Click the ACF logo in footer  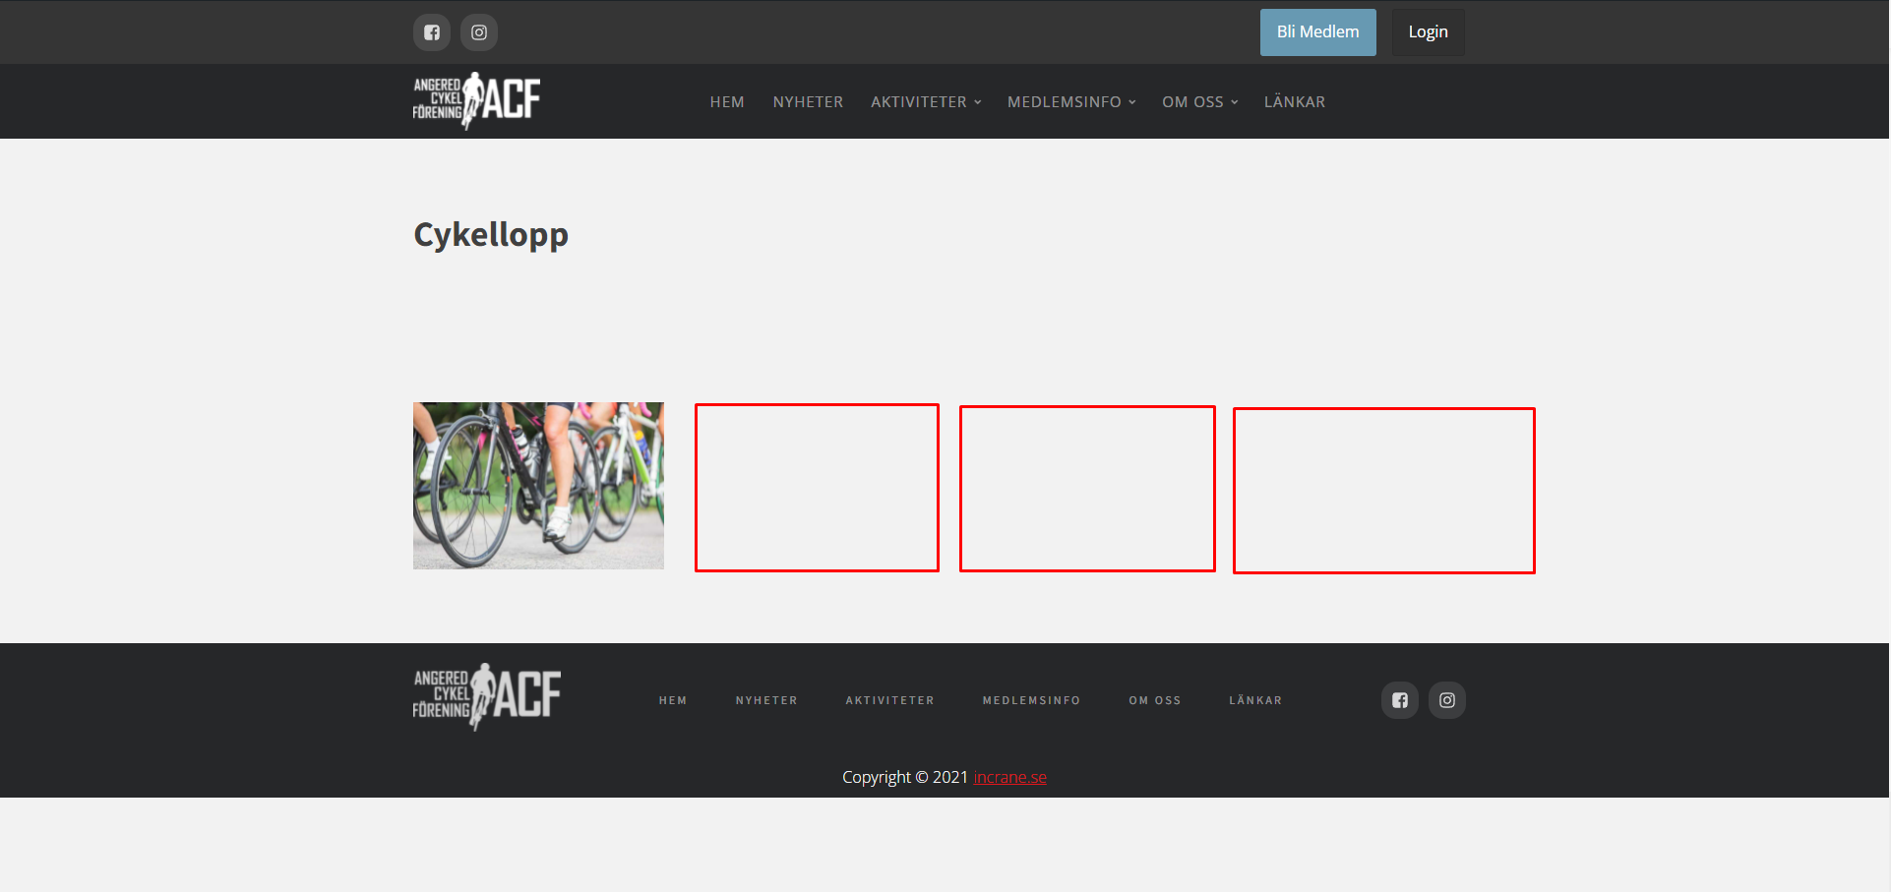pyautogui.click(x=487, y=696)
